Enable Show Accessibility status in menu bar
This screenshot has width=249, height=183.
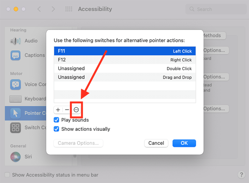pyautogui.click(x=7, y=175)
